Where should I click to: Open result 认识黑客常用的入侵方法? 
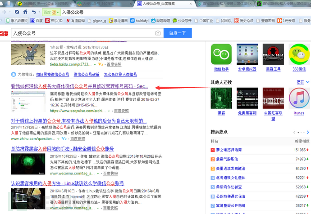pyautogui.click(x=68, y=183)
